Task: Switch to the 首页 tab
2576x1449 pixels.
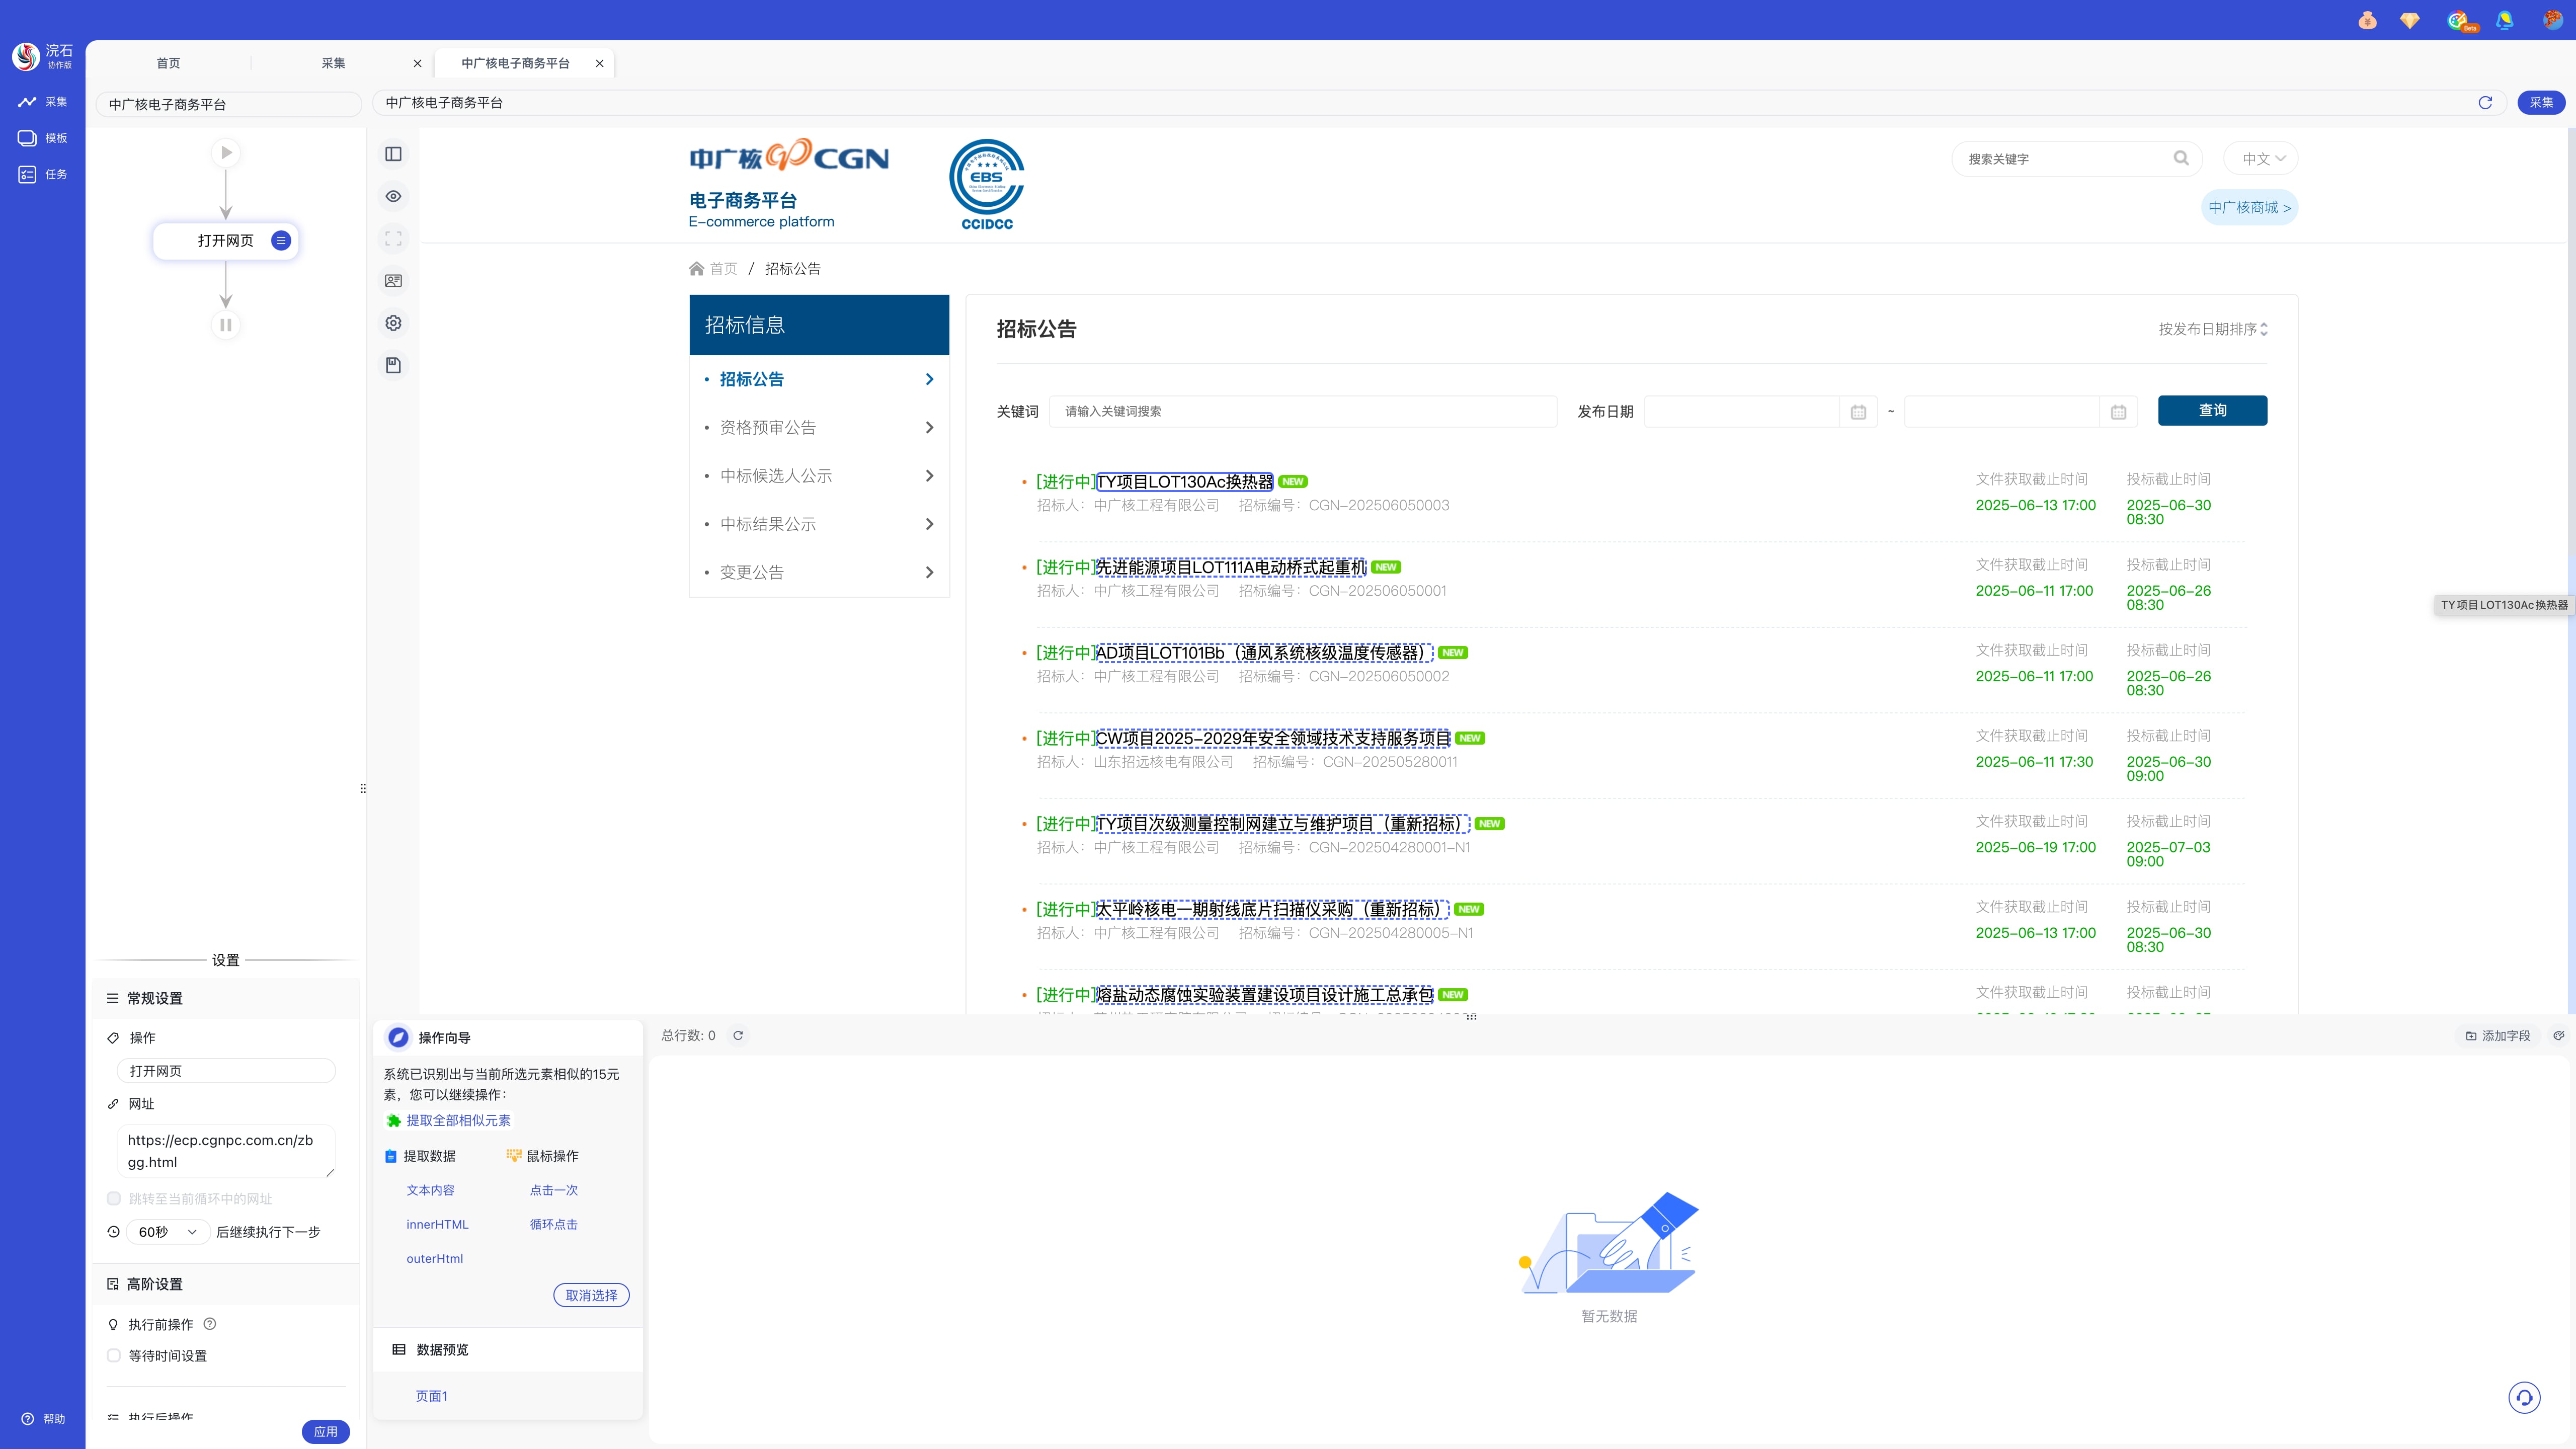Action: [x=168, y=63]
